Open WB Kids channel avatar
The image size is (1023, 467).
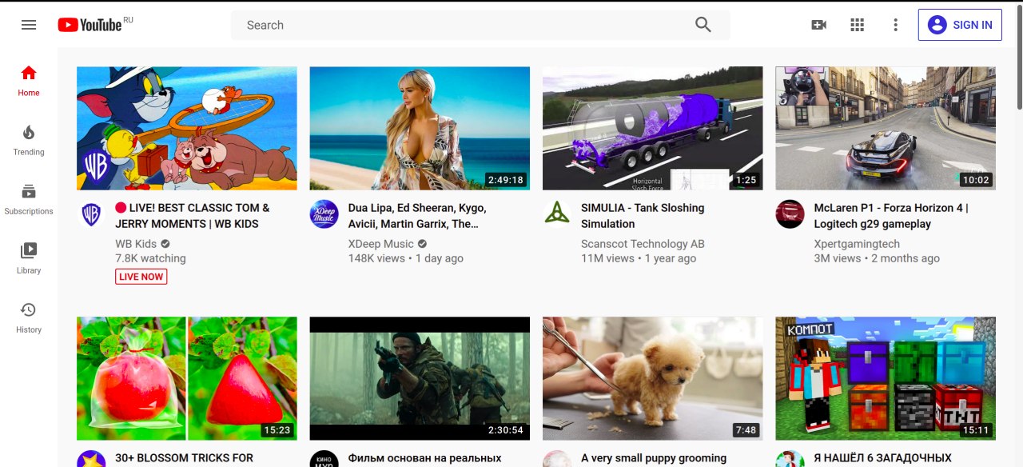(x=91, y=214)
